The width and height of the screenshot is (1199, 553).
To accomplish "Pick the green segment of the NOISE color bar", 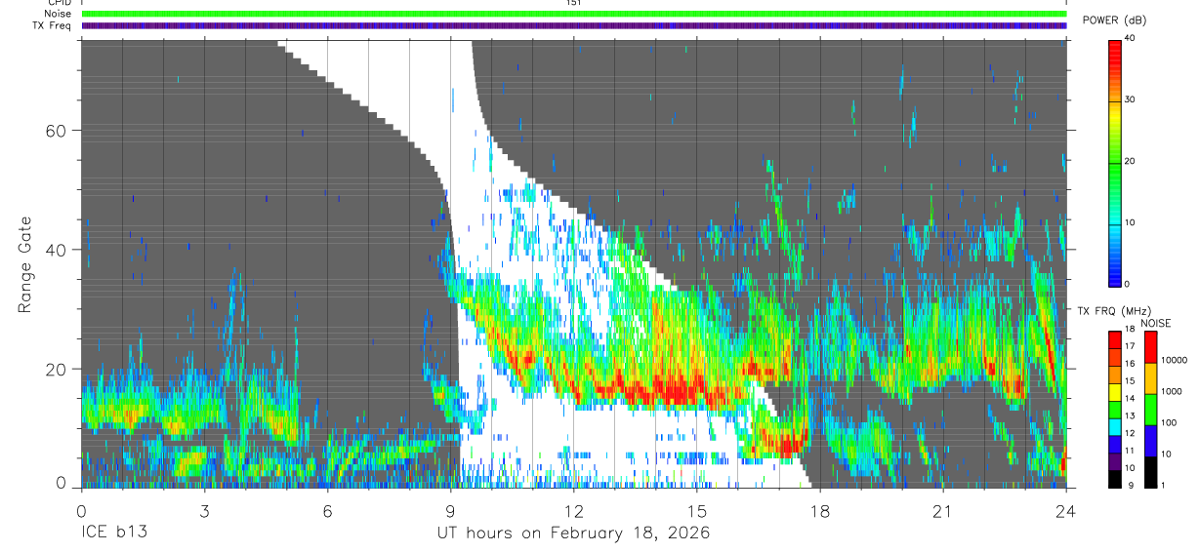I will (1150, 410).
